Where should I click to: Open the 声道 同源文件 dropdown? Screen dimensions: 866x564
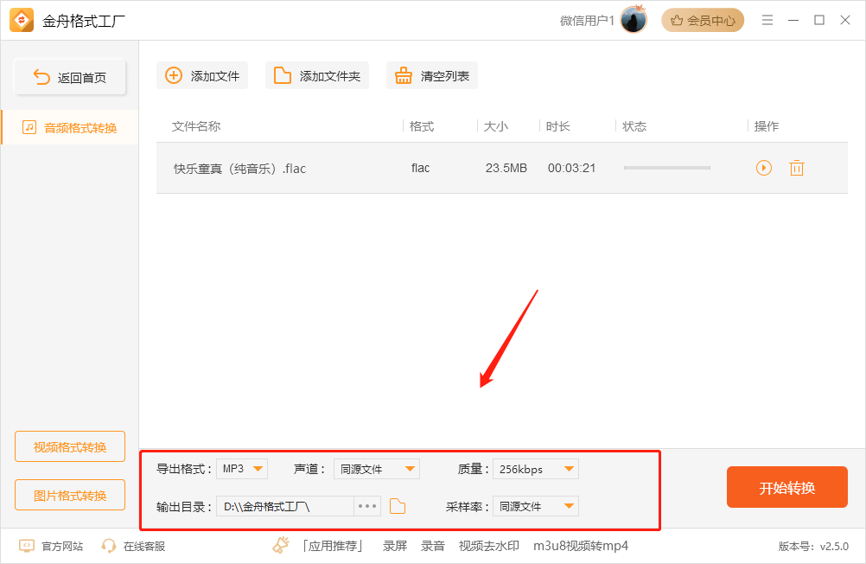tap(377, 469)
